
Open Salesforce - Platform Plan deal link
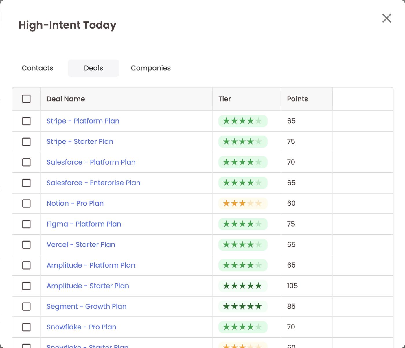(91, 162)
